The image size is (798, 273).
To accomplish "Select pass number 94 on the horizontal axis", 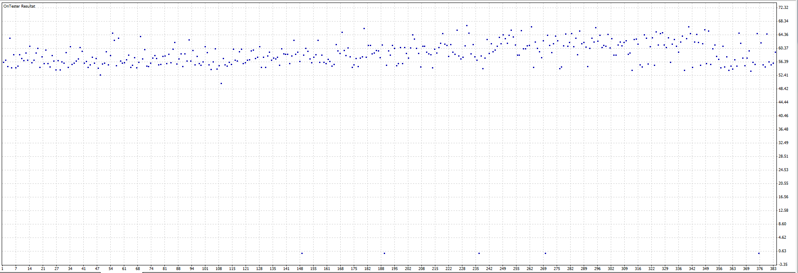I will [x=192, y=268].
